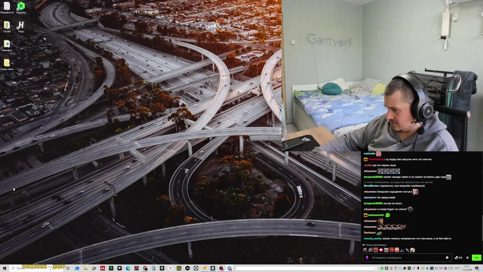Click the cat emote in karapuzik8698's message
The width and height of the screenshot is (483, 272).
[x=449, y=177]
